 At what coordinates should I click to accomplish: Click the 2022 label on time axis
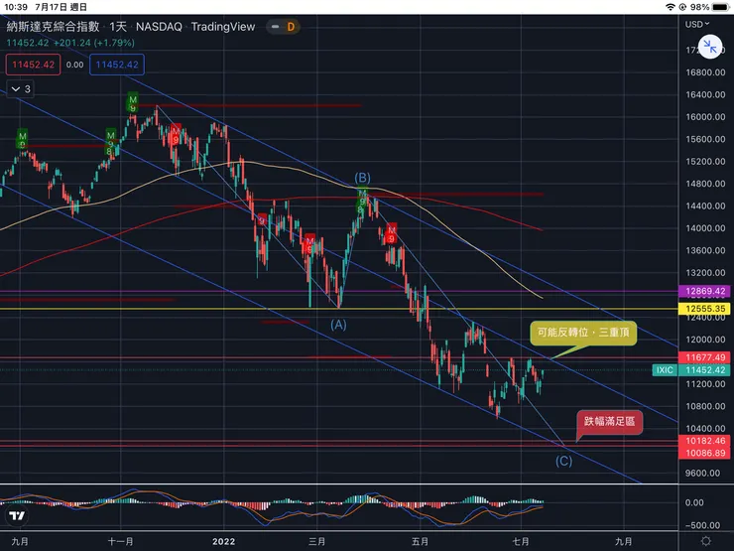point(224,542)
